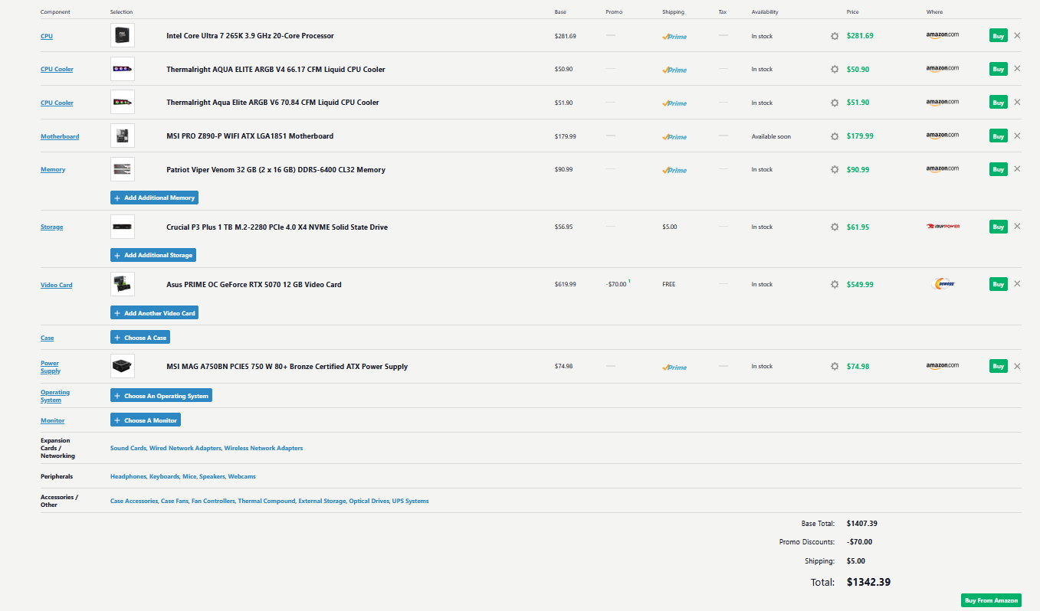Remove Crucial P3 Plus SSD from list

[x=1017, y=226]
